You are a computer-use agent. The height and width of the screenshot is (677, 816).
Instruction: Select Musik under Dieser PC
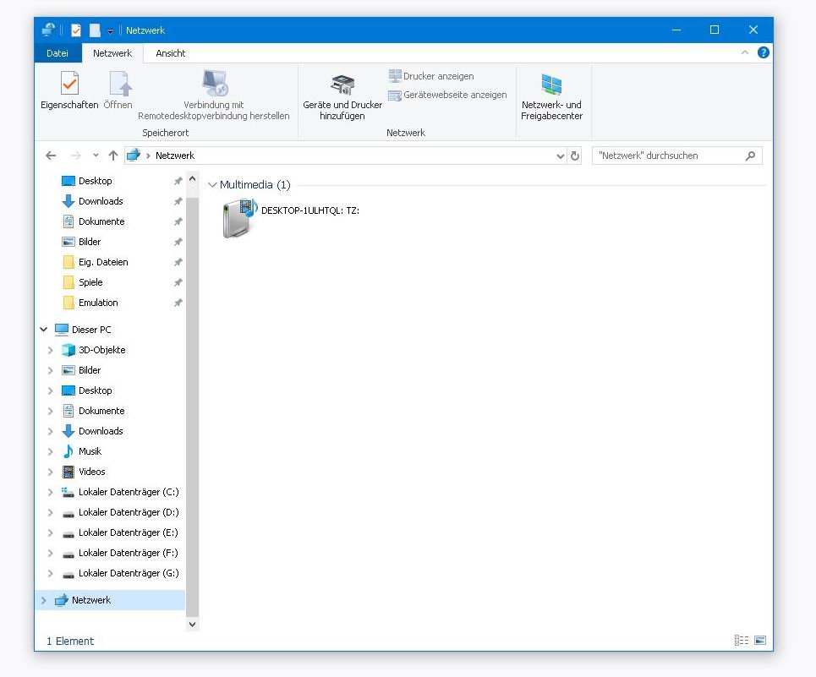[90, 451]
